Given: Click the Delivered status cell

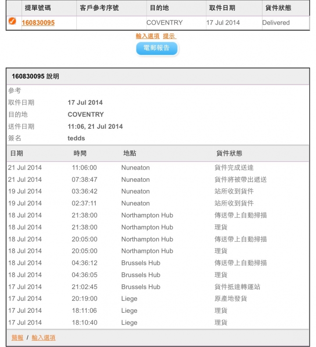Looking at the screenshot, I should 276,22.
